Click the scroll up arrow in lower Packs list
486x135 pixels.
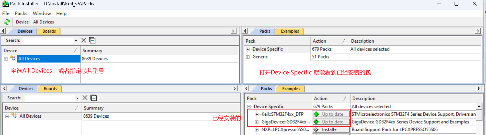coord(479,106)
